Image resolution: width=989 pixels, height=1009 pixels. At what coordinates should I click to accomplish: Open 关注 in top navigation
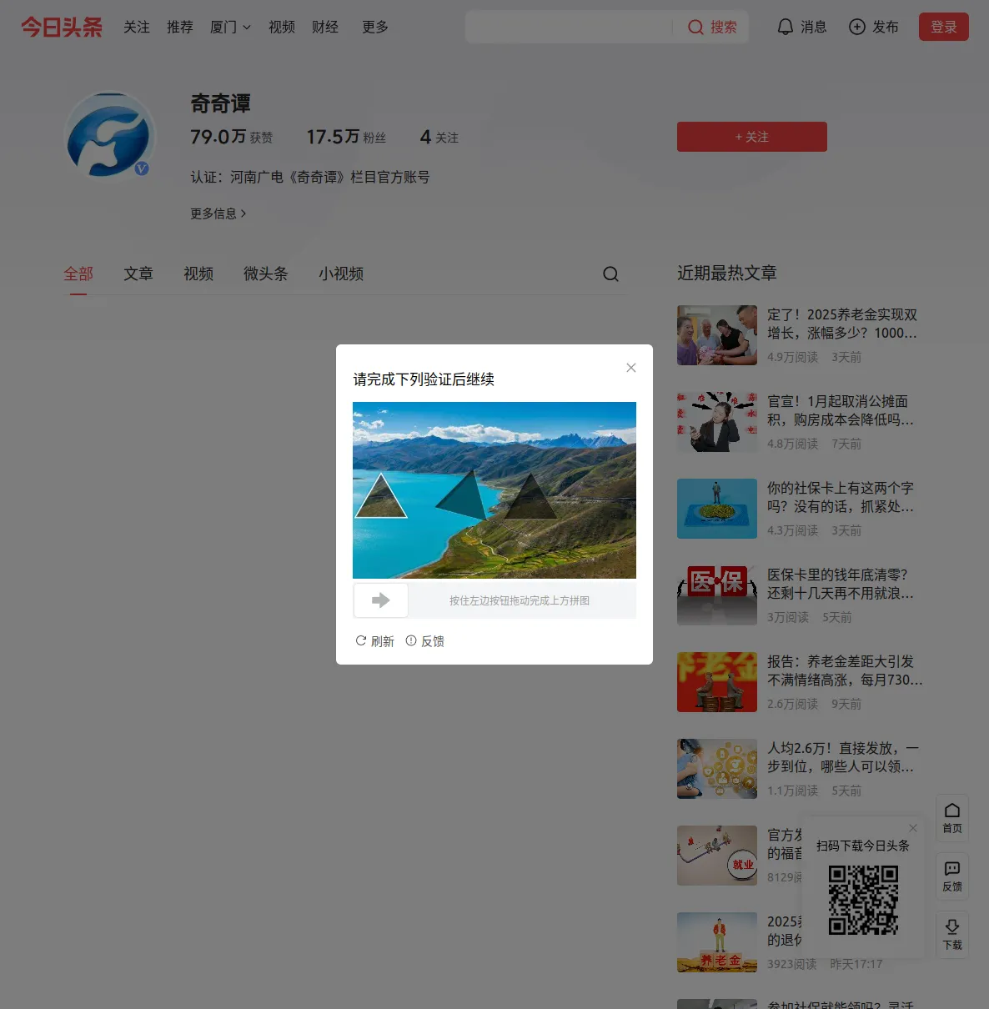[137, 27]
